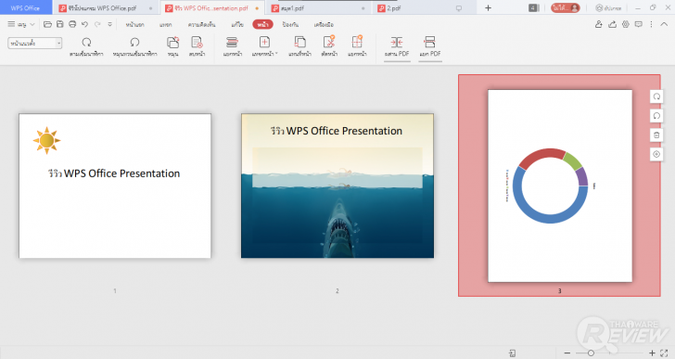Click the Split page grid icon
Screen dimensions: 675x359
click(x=357, y=42)
